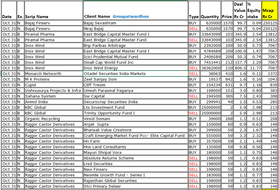The width and height of the screenshot is (279, 190).
Task: Click the Quantity column header
Action: click(x=211, y=10)
